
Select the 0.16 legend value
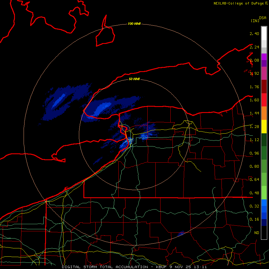[254, 219]
